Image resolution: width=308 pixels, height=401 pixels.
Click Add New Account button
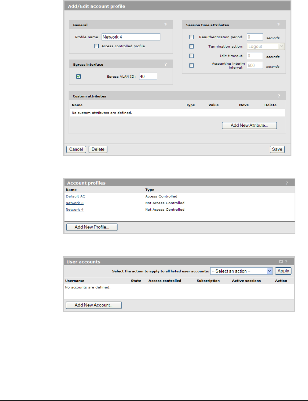94,305
